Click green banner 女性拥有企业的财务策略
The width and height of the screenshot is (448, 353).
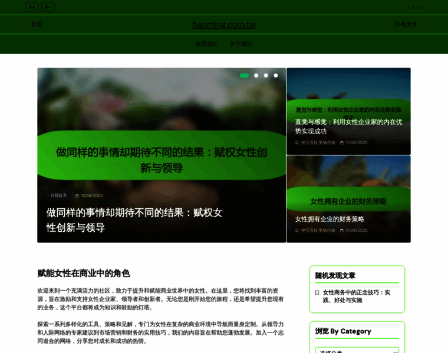[x=348, y=202]
